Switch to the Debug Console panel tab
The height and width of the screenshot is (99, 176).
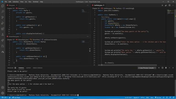coord(38,68)
